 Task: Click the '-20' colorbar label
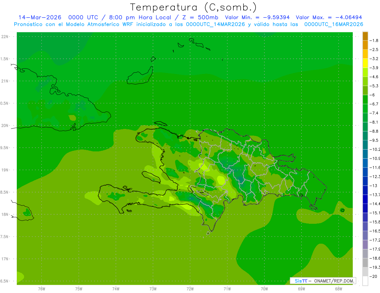(x=373, y=276)
